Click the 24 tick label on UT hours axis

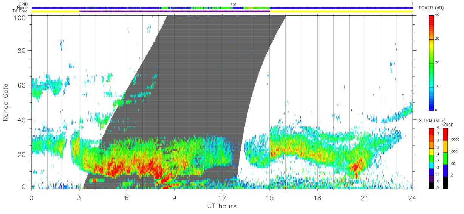[x=412, y=197]
